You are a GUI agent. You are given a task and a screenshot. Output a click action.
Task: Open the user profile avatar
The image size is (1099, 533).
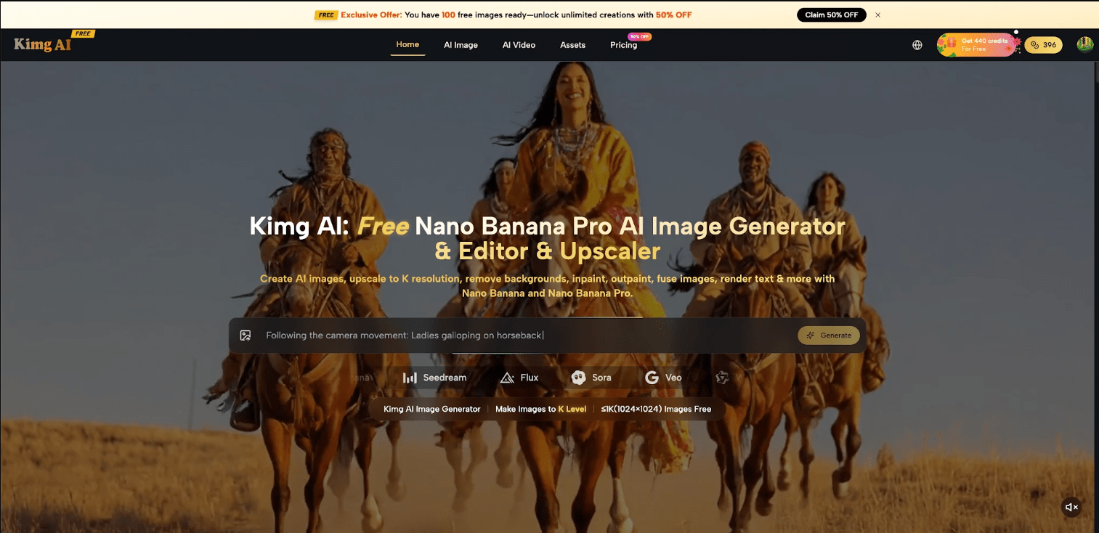pos(1084,45)
